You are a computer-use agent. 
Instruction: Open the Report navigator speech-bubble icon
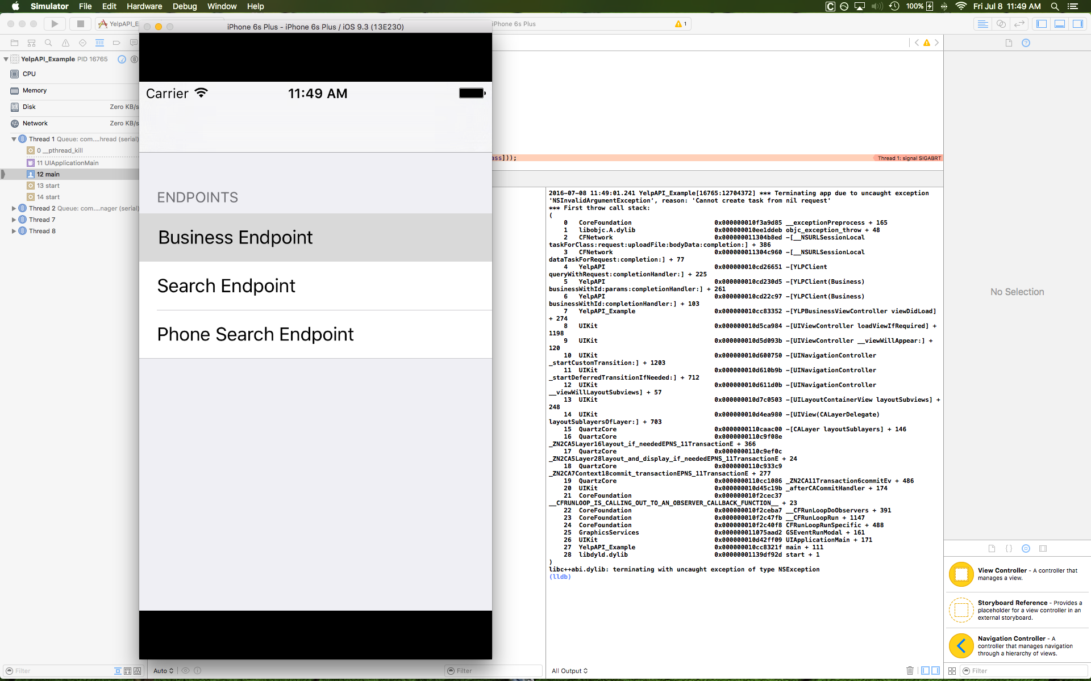(134, 43)
